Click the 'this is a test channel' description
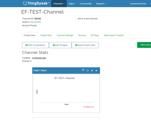151x120 pixels. coord(88,19)
